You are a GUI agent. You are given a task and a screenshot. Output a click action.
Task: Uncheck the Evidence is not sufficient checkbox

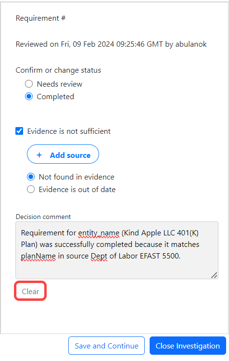[19, 131]
